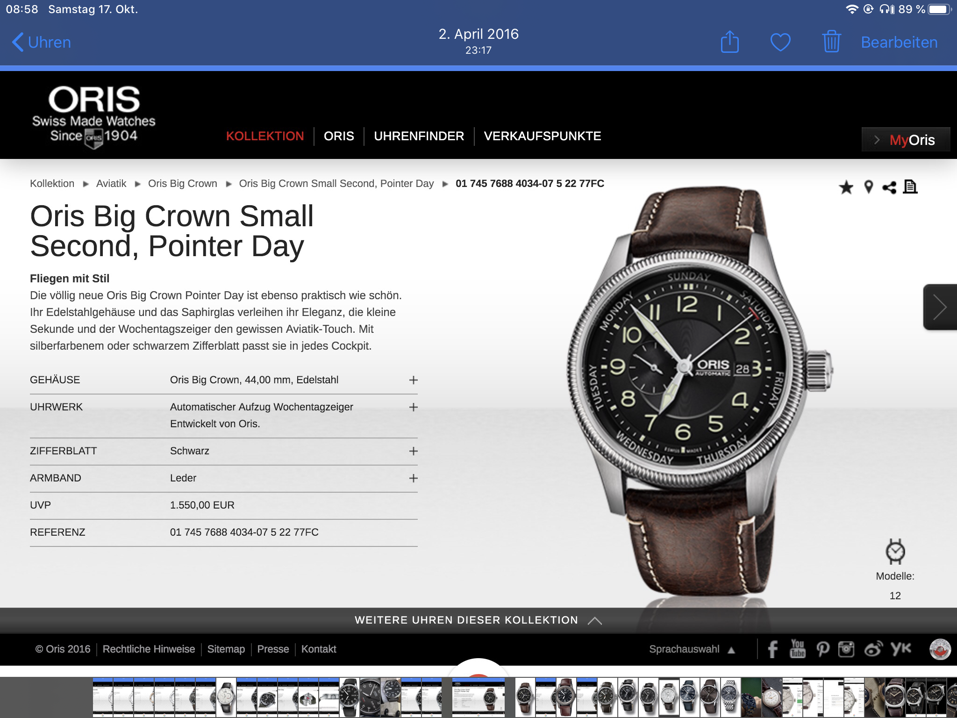This screenshot has height=718, width=957.
Task: Open Bearbeiten to edit the photo
Action: tap(899, 42)
